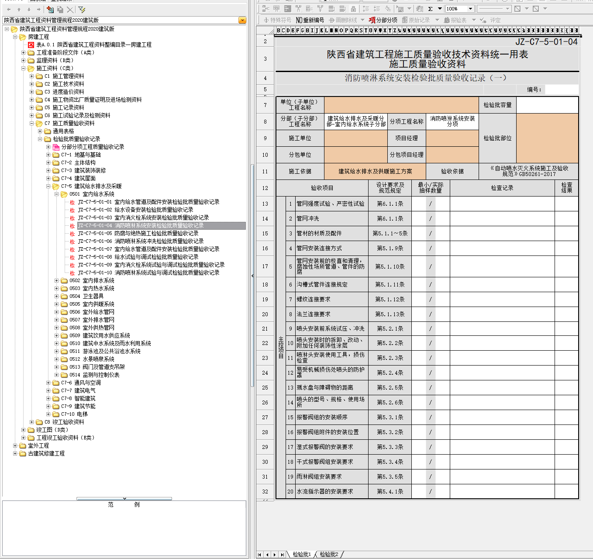The height and width of the screenshot is (559, 593).
Task: Click the next-sheet navigation arrow
Action: point(275,555)
